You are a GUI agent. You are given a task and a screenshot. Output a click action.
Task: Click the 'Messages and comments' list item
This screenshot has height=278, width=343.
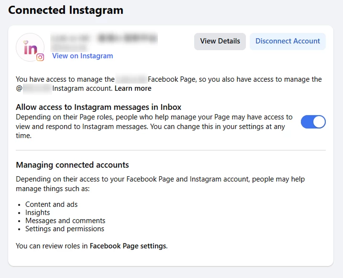(x=65, y=221)
